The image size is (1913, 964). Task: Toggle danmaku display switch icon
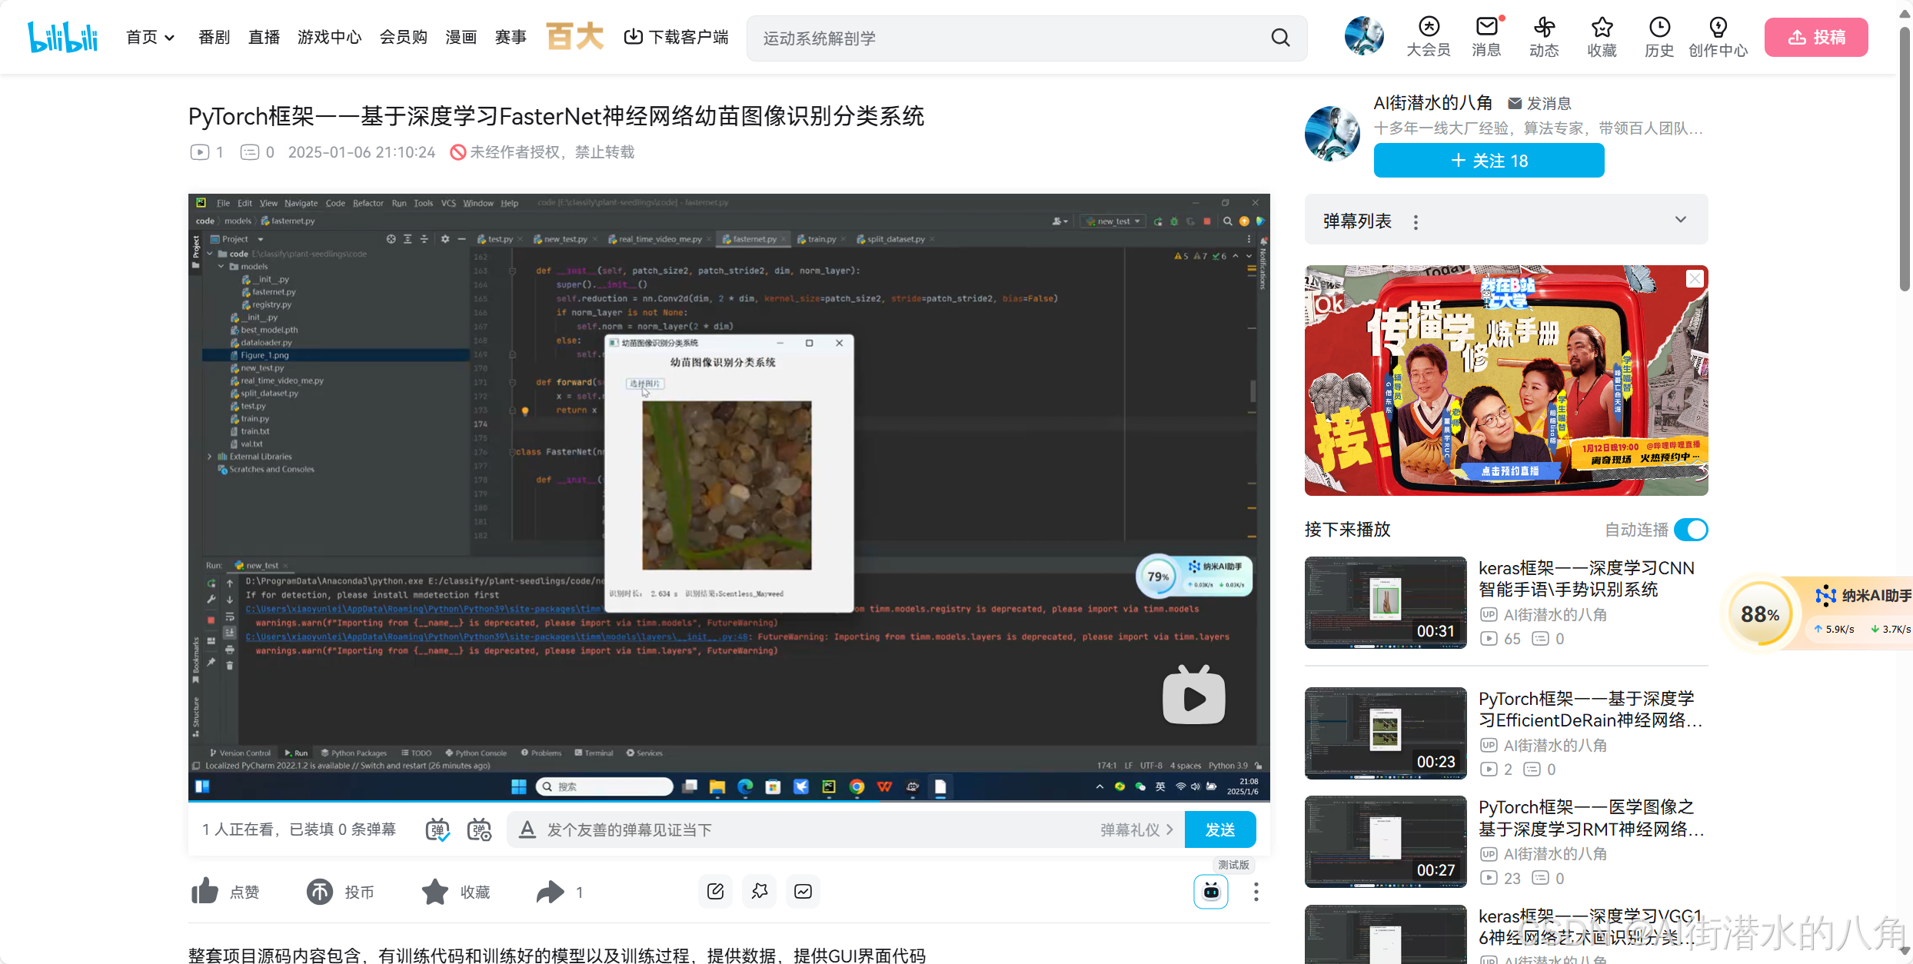tap(437, 829)
